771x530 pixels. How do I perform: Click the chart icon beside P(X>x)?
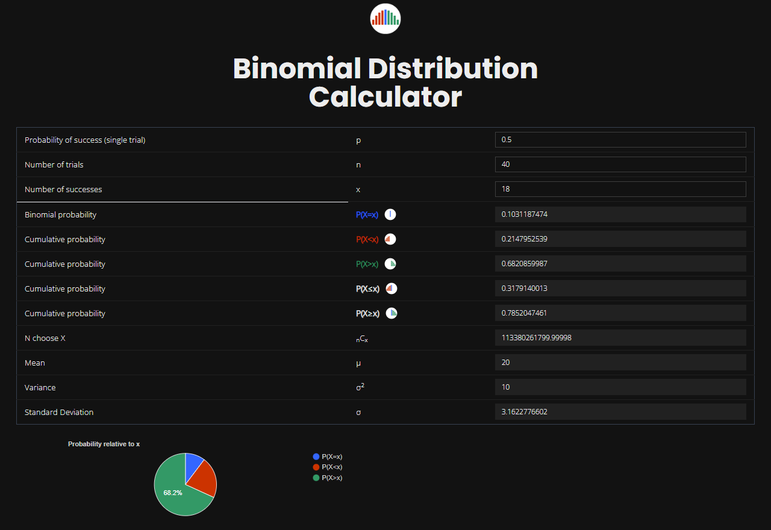pos(390,264)
